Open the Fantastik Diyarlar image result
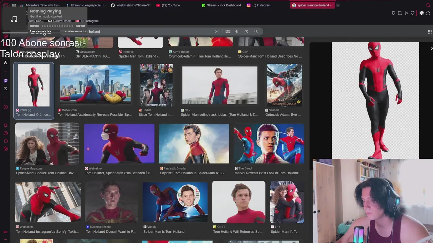The height and width of the screenshot is (243, 433). [194, 143]
